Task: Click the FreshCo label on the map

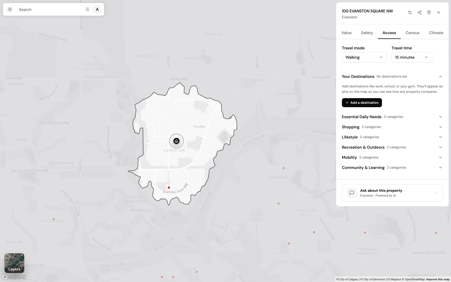Action: click(x=199, y=127)
